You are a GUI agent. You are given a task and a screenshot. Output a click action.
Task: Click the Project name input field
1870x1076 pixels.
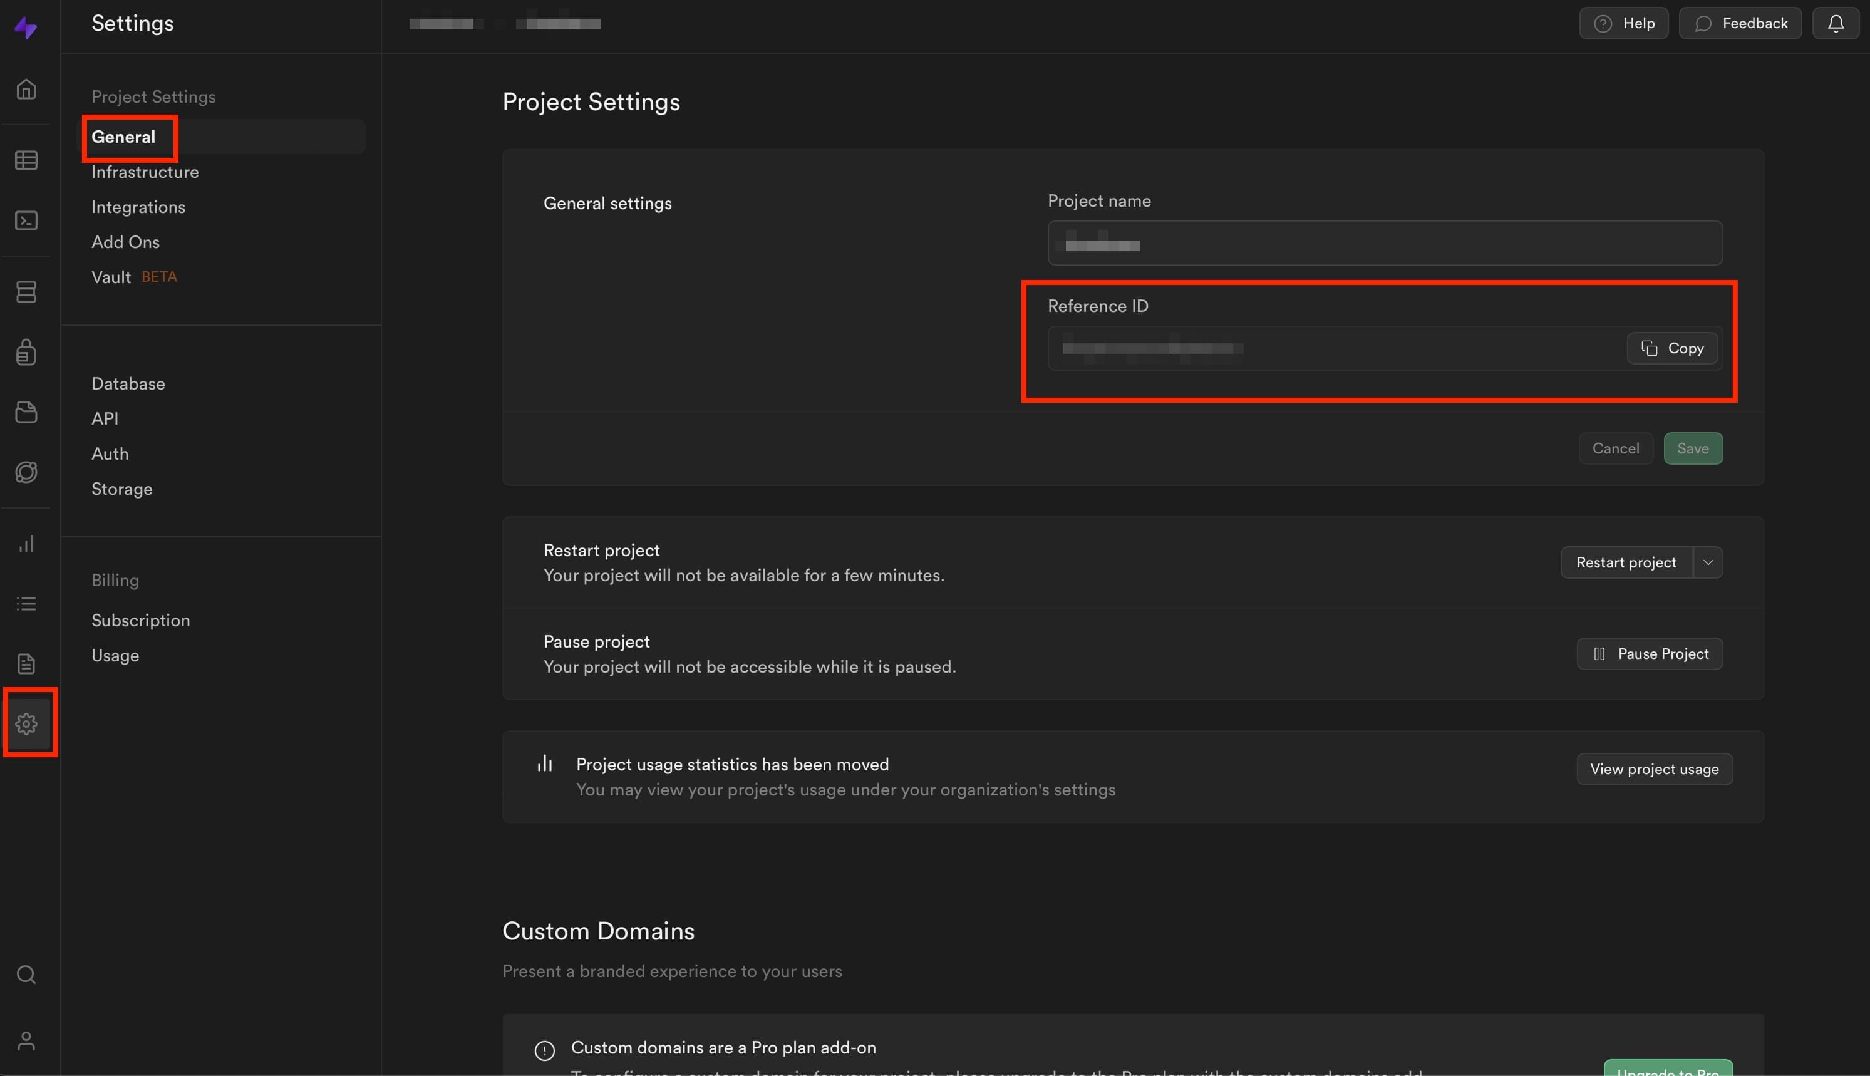[1385, 243]
